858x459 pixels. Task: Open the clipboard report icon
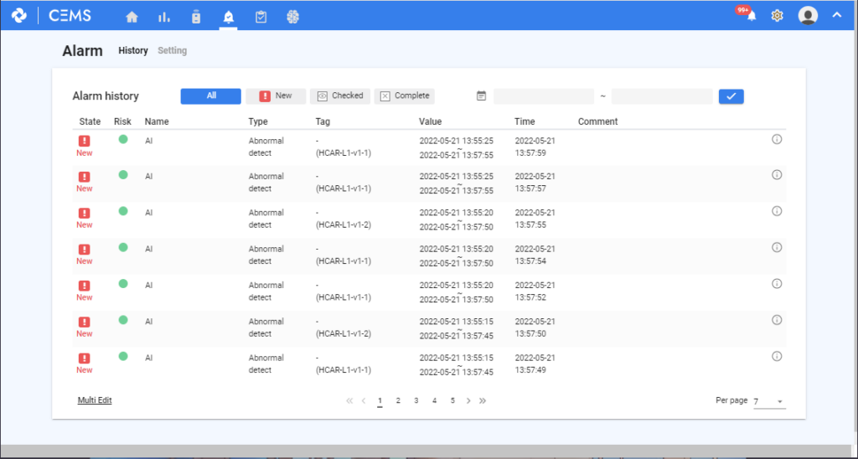(261, 17)
